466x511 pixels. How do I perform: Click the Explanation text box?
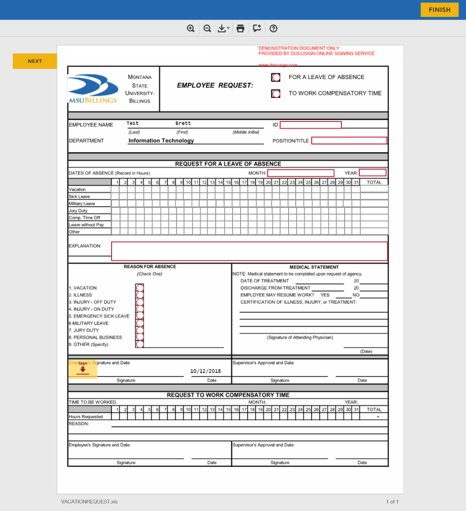(249, 251)
